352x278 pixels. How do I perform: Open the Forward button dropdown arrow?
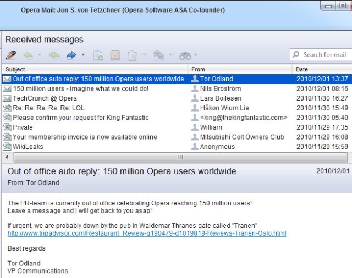83,55
